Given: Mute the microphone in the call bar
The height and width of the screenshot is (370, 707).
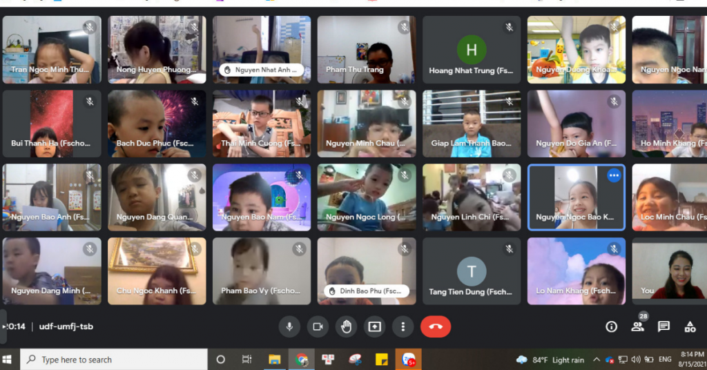Looking at the screenshot, I should coord(289,327).
